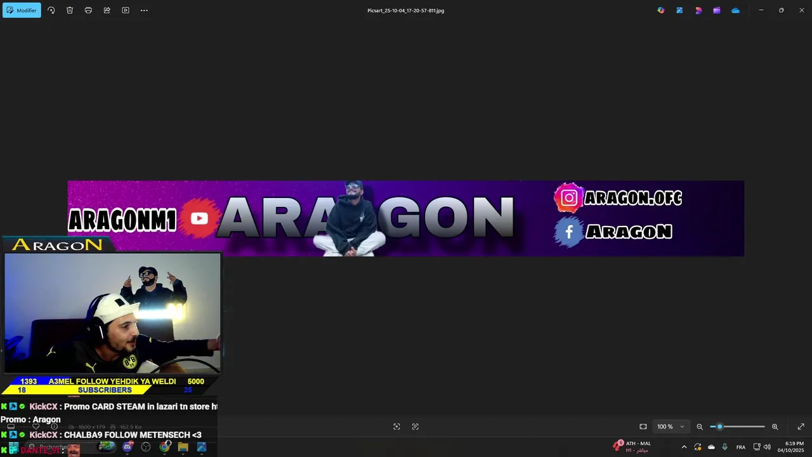Click the file name Picsart_25-10-04_17-20-57-811.jpg
Viewport: 812px width, 457px height.
(405, 10)
